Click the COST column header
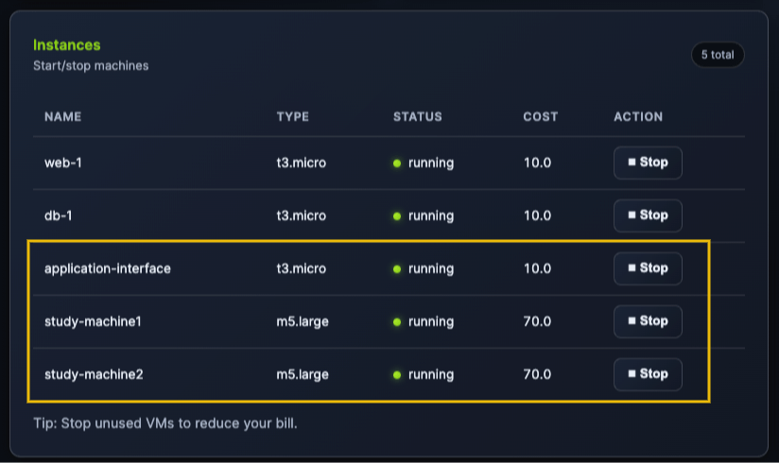The height and width of the screenshot is (463, 779). (x=541, y=117)
